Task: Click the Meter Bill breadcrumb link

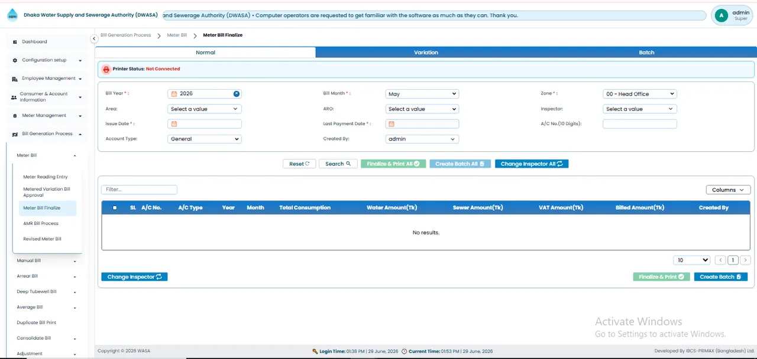Action: (x=177, y=35)
